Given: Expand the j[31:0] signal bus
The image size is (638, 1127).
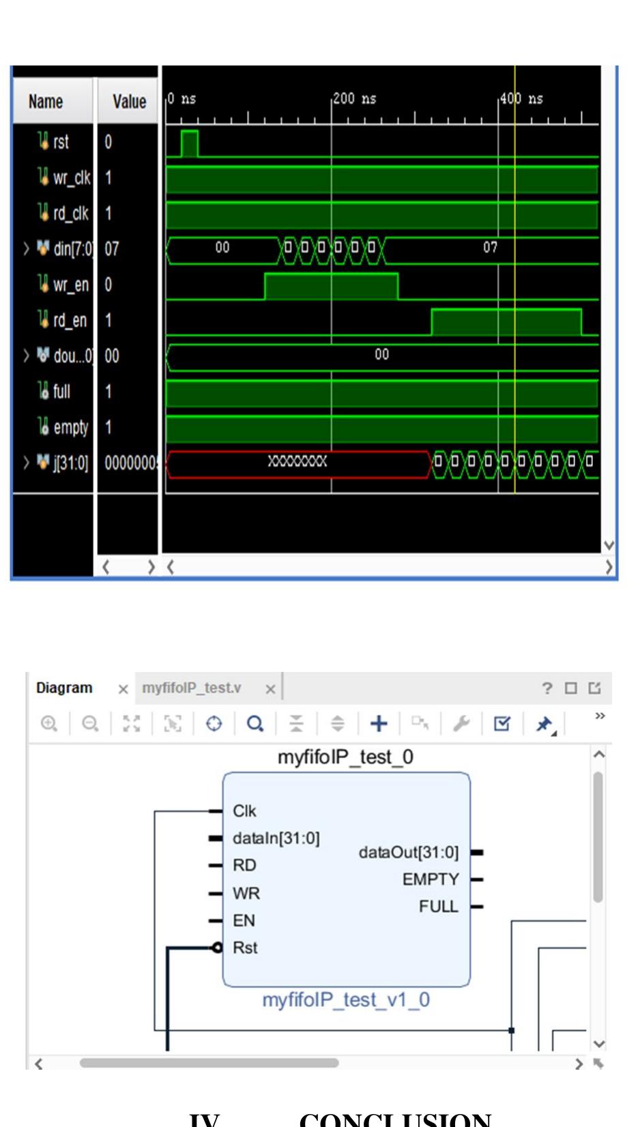Looking at the screenshot, I should 26,463.
